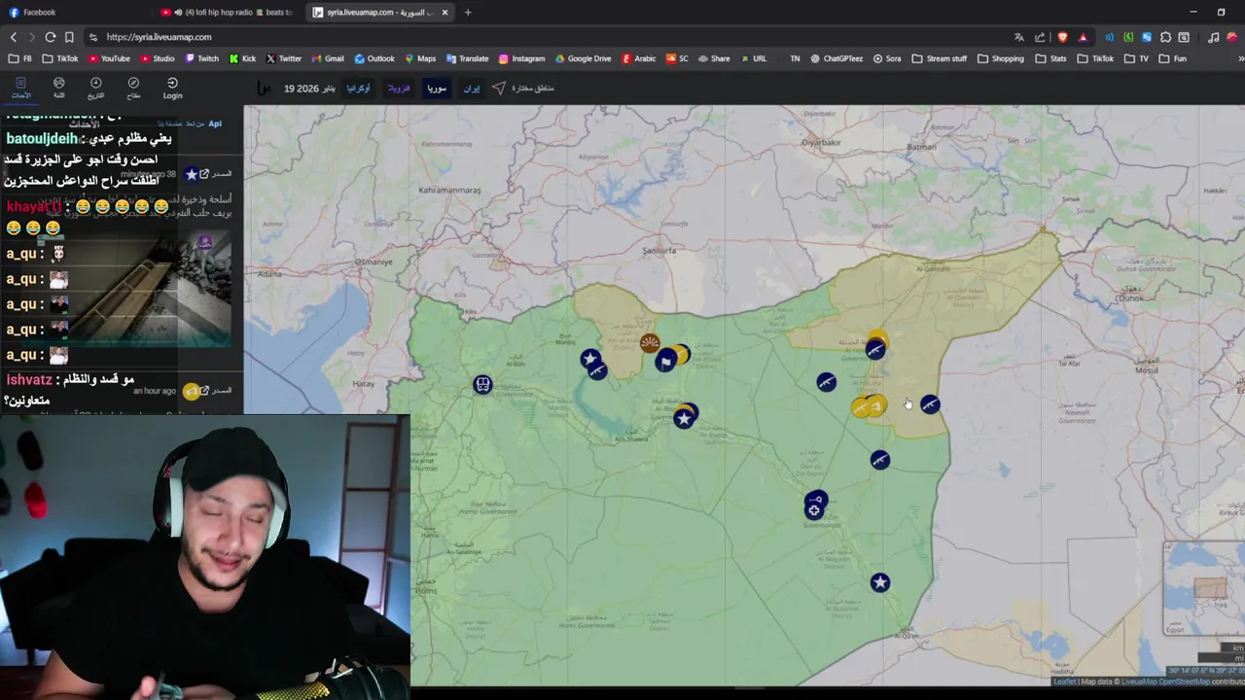Open the Twitch bookmark
Screen dimensions: 1245x700
[x=202, y=58]
